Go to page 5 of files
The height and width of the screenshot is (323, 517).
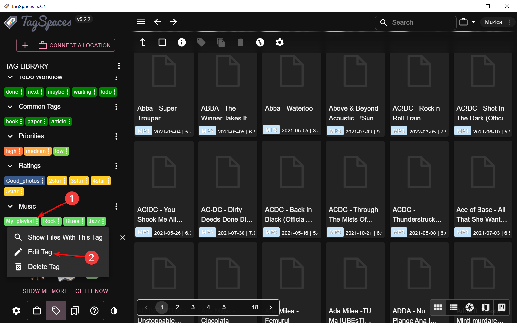[x=224, y=307]
